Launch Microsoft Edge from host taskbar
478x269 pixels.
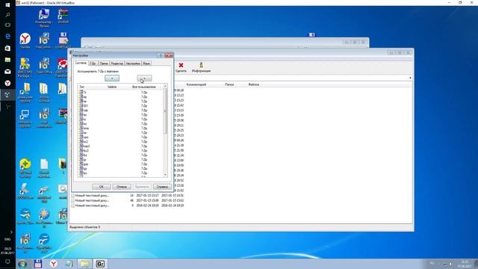point(7,37)
